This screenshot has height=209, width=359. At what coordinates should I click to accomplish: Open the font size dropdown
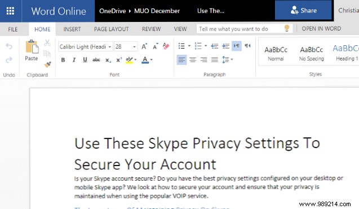pyautogui.click(x=134, y=47)
